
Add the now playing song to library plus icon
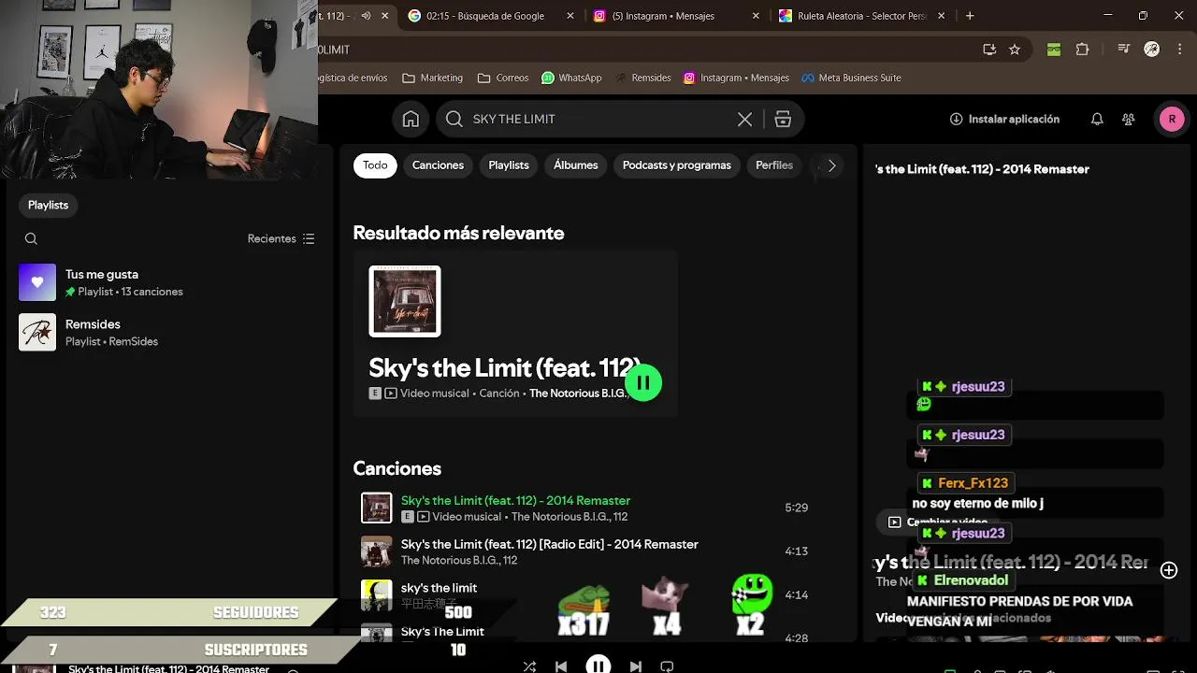(x=1169, y=570)
